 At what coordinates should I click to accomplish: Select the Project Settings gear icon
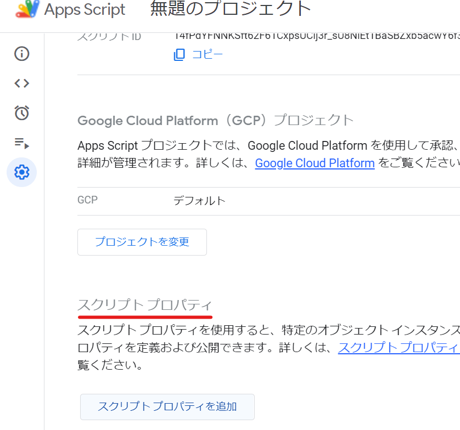click(22, 172)
